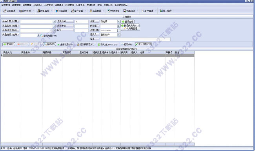Screen dimensions: 255x151
Task: Expand the 商品大类 category dropdown
Action: [54, 22]
